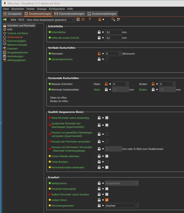Open the settings search magnifier icon

(113, 19)
